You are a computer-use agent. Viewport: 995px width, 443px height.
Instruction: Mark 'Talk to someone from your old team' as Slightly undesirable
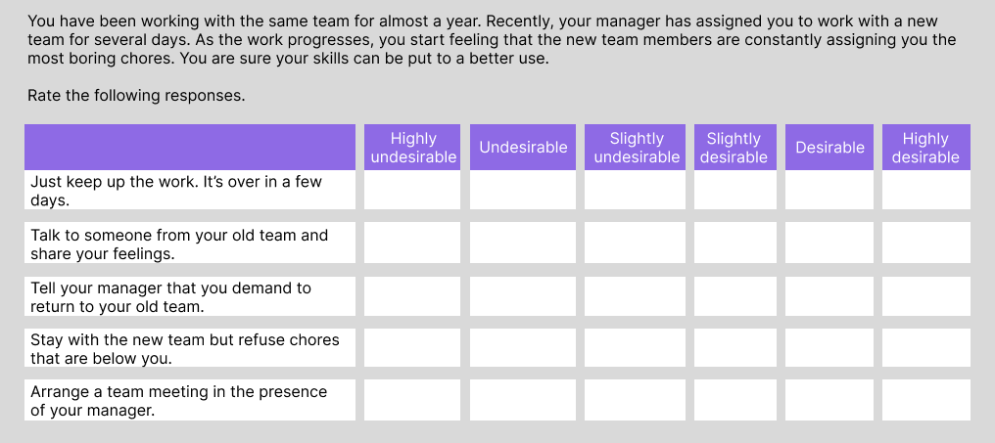(635, 243)
